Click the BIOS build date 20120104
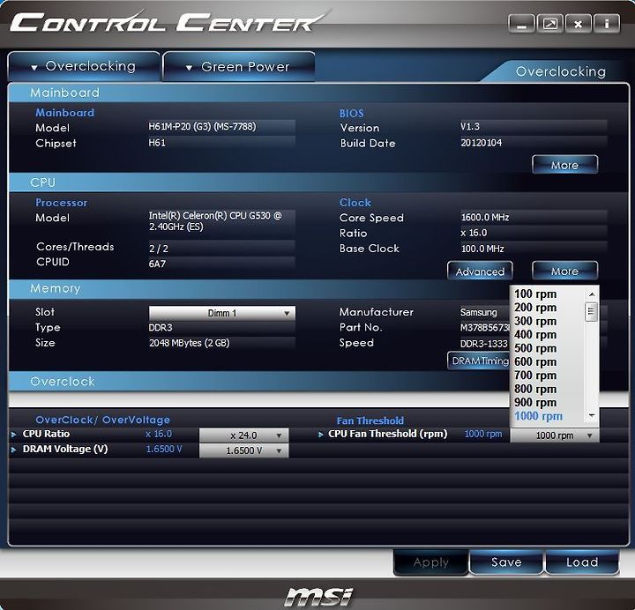 [x=482, y=143]
